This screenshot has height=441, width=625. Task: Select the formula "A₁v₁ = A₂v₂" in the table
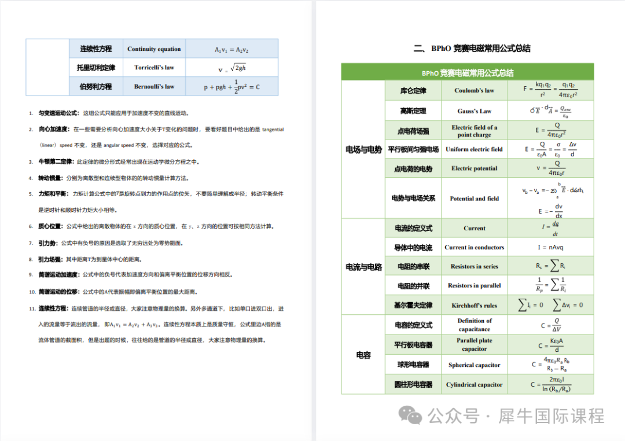coord(231,49)
